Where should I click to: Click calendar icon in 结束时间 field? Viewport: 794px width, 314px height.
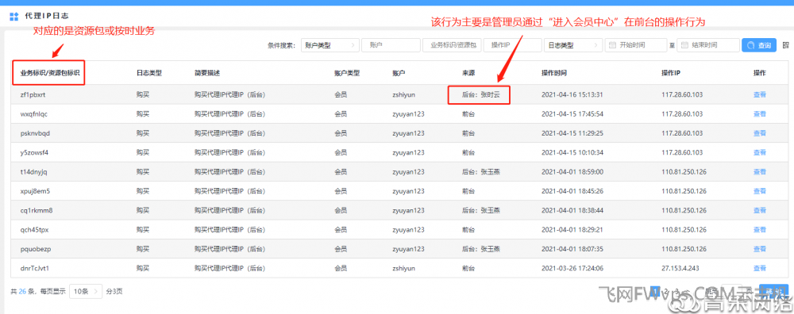(x=684, y=45)
